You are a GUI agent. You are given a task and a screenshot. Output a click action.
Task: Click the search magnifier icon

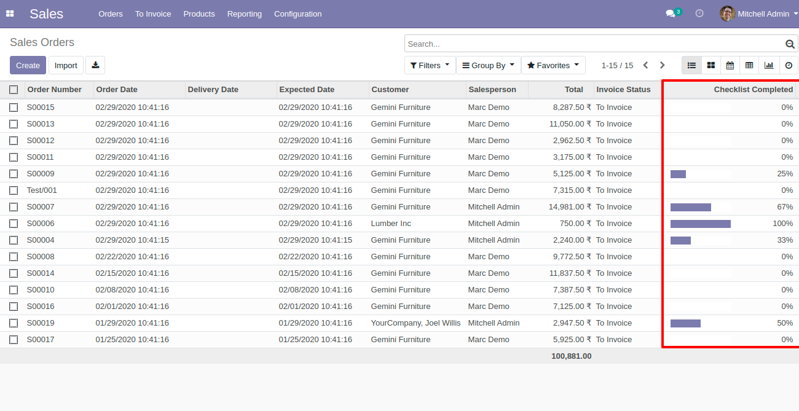(x=790, y=44)
